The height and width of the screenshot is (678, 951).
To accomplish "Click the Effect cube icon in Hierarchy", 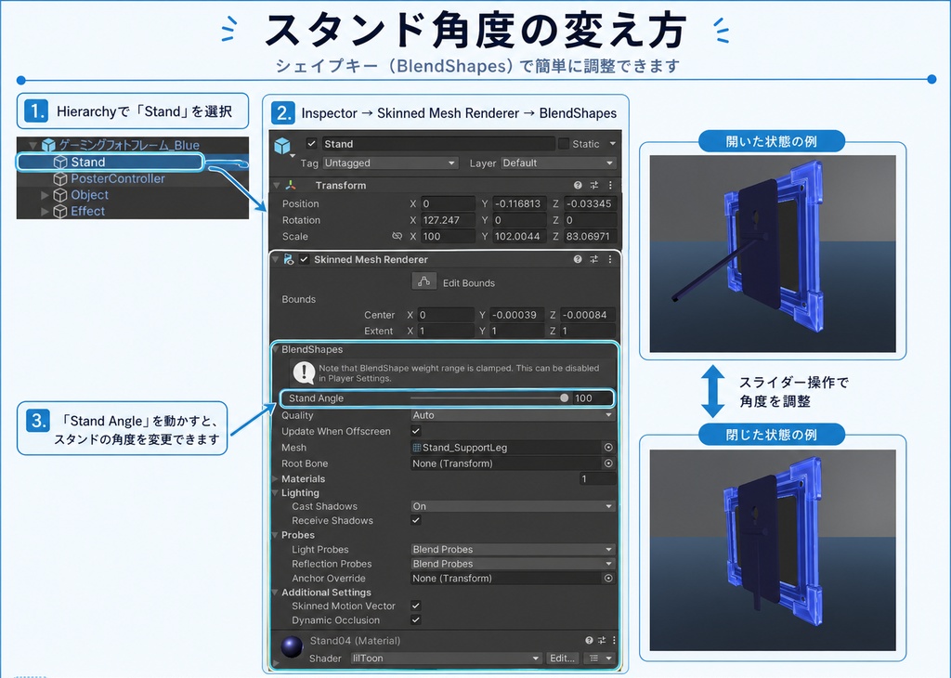I will point(60,212).
